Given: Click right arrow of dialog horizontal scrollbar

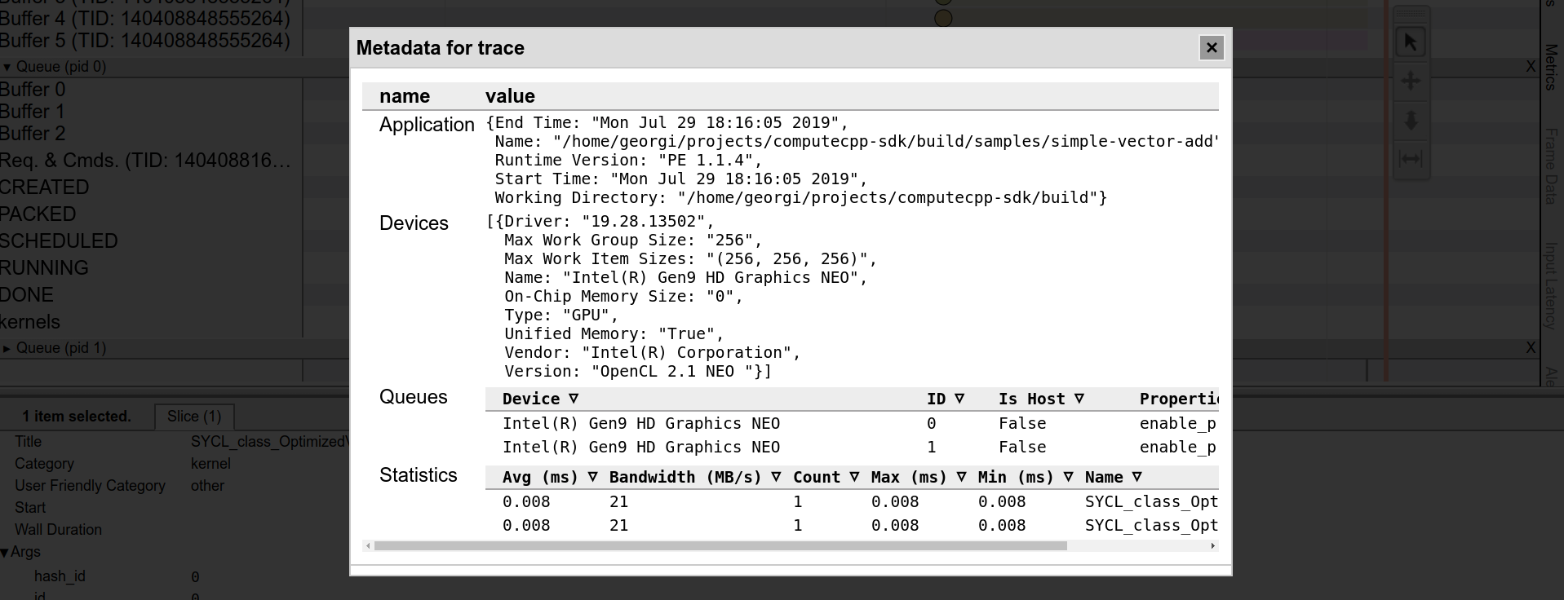Looking at the screenshot, I should [x=1213, y=546].
